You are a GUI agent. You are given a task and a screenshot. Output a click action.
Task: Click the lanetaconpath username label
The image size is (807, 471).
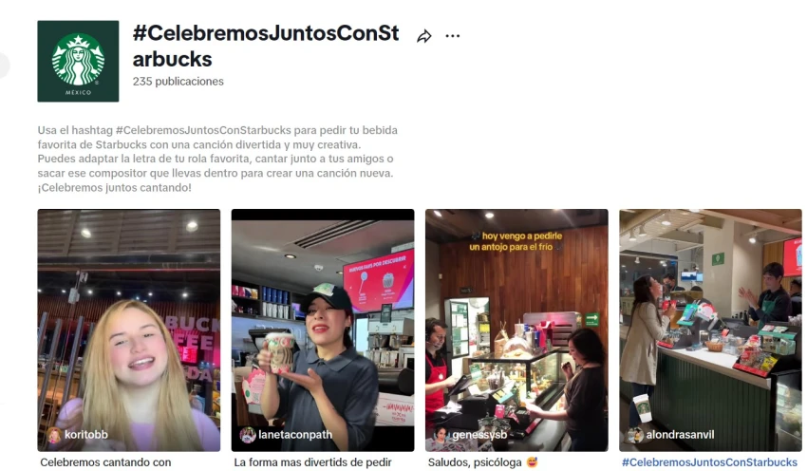point(295,435)
